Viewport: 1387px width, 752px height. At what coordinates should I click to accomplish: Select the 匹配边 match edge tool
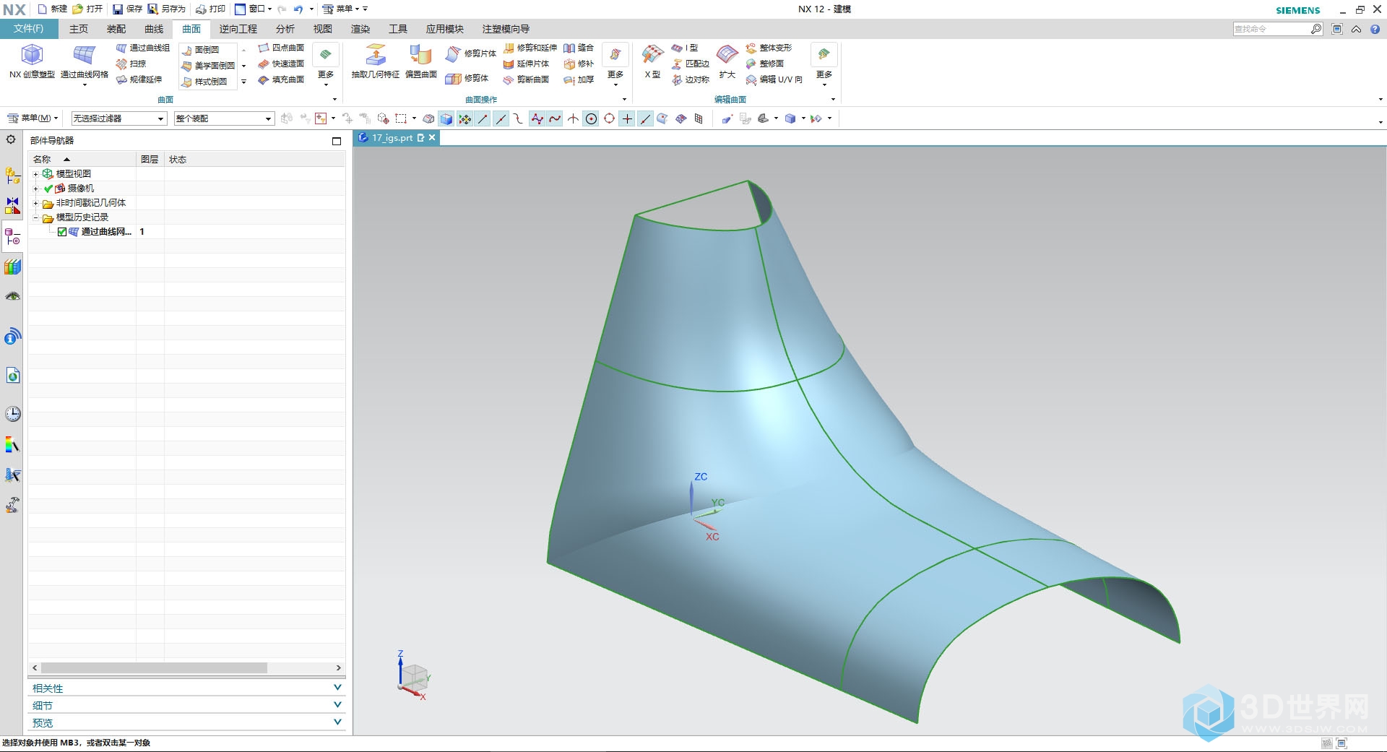691,64
